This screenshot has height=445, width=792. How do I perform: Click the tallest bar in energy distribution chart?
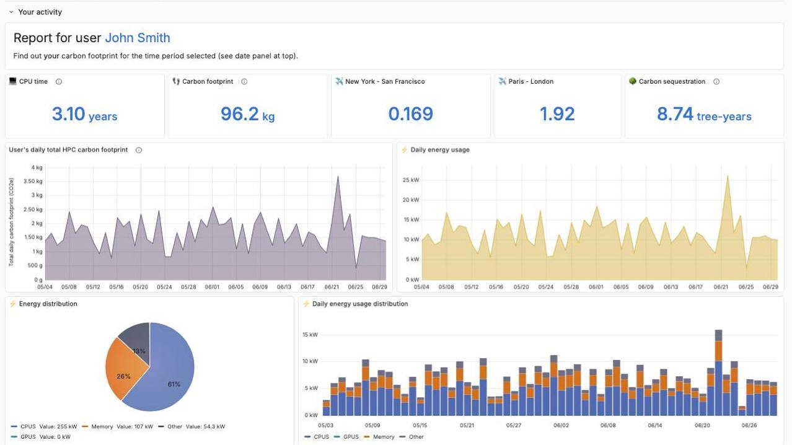[719, 372]
